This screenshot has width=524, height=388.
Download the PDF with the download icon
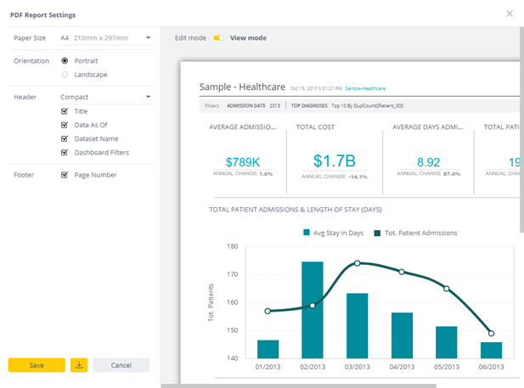pos(79,365)
